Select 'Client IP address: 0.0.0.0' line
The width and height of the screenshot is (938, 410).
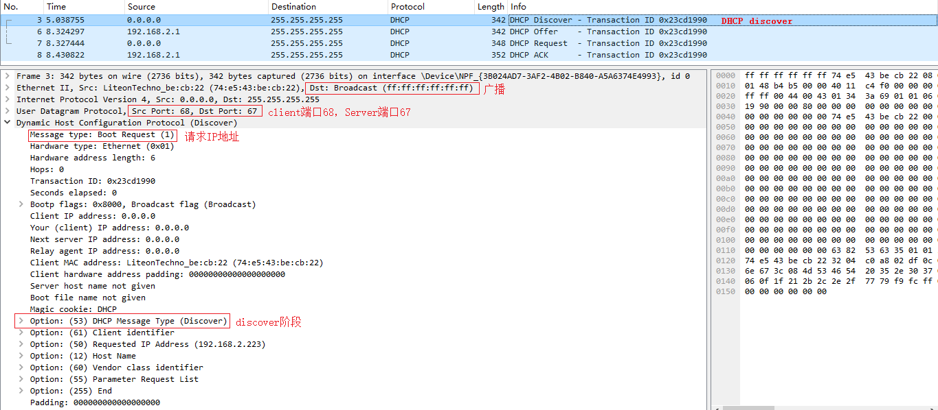(x=92, y=216)
